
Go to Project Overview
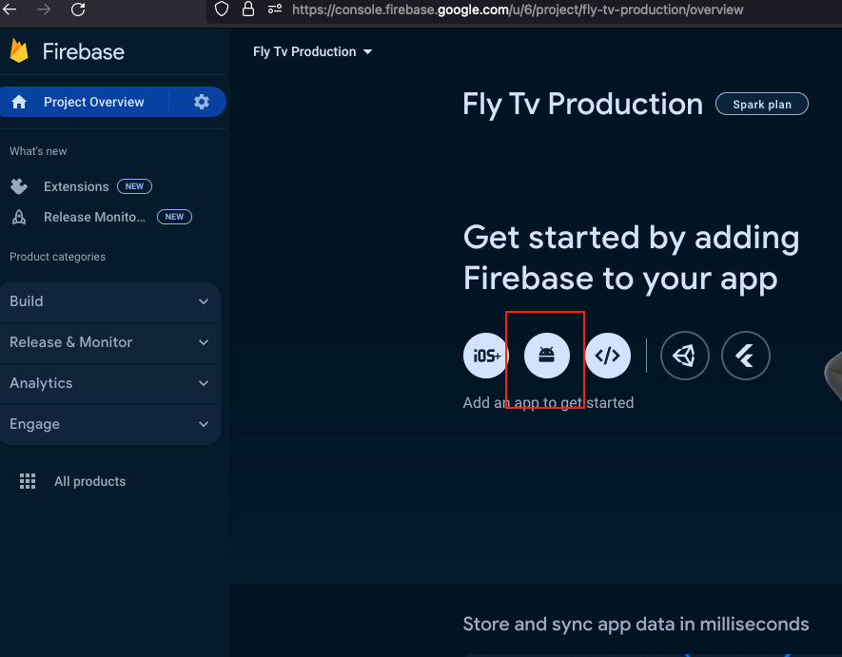coord(93,102)
